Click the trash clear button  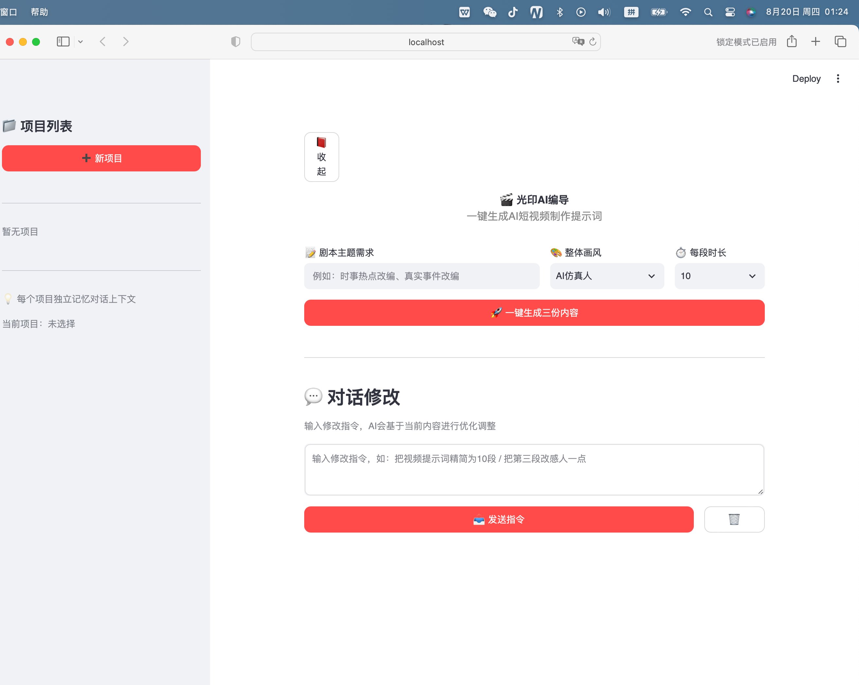pos(734,519)
